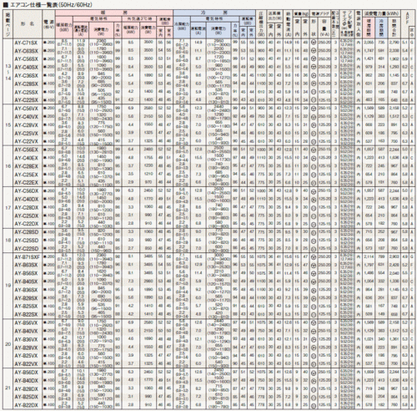Click model name AY-C22EX
The image size is (417, 411).
27,183
